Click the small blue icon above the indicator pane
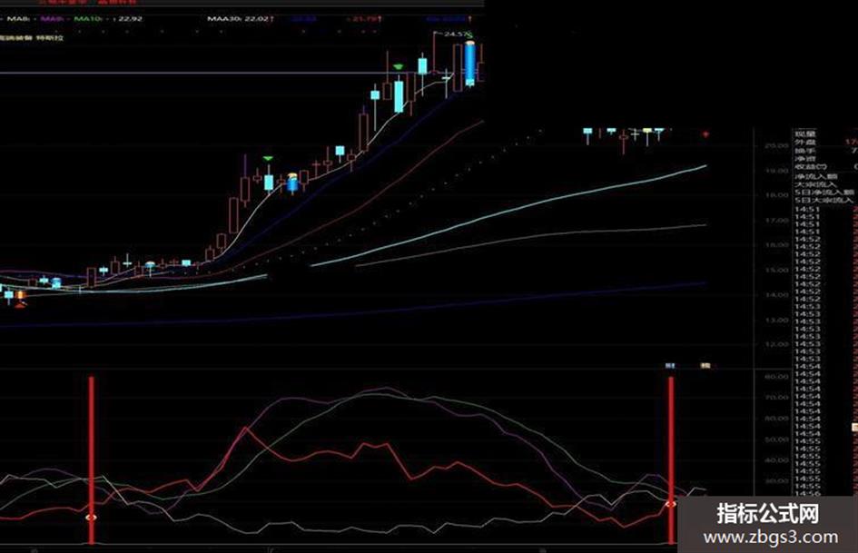Viewport: 858px width, 553px height. pyautogui.click(x=670, y=365)
